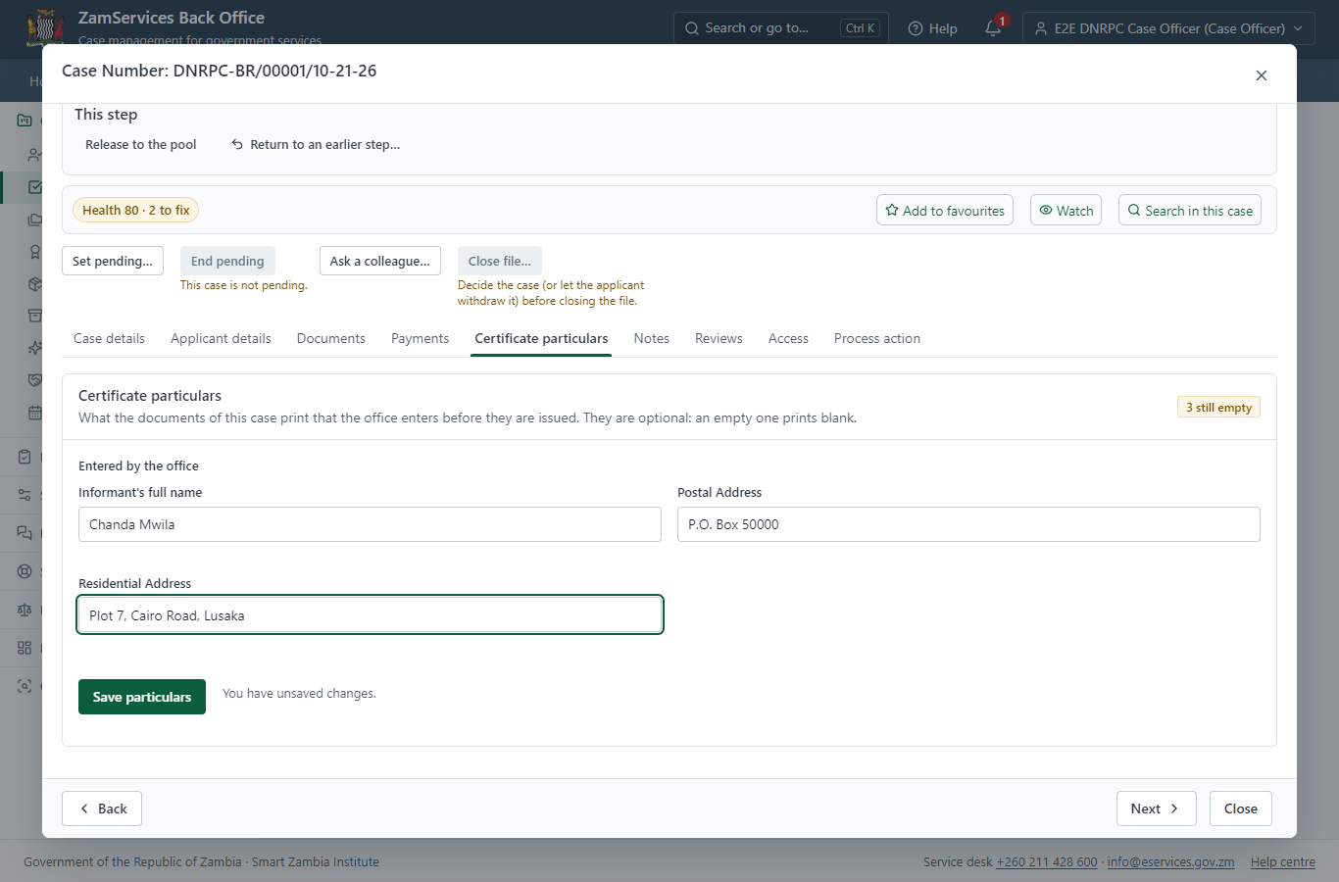Click Search in this case
The height and width of the screenshot is (882, 1339).
(x=1190, y=210)
